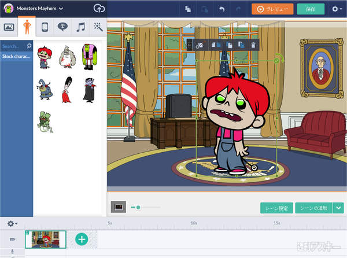347x258 pixels.
Task: Click the Monsters Mayhem theme avatar icon
Action: click(9, 9)
